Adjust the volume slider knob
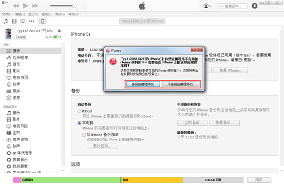The width and height of the screenshot is (284, 187). [74, 6]
